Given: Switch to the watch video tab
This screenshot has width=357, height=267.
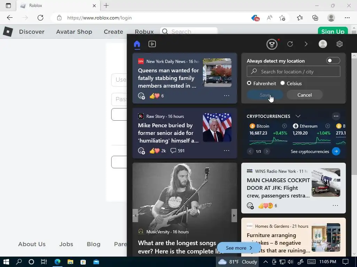Looking at the screenshot, I should [x=152, y=44].
